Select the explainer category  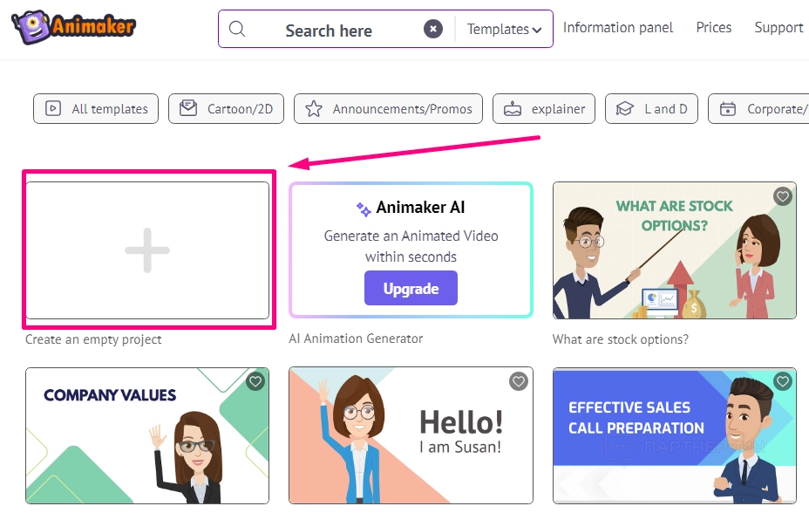click(544, 109)
